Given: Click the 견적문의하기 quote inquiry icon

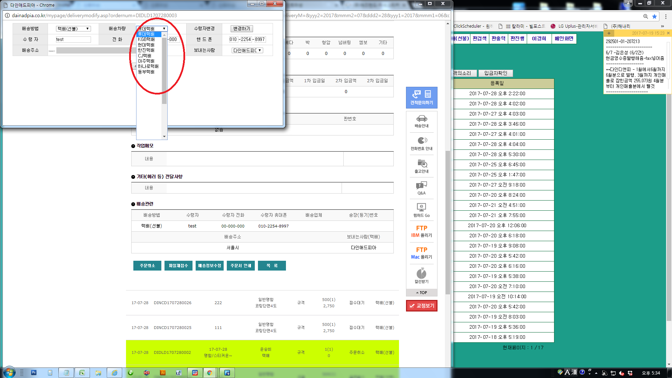Looking at the screenshot, I should click(421, 97).
